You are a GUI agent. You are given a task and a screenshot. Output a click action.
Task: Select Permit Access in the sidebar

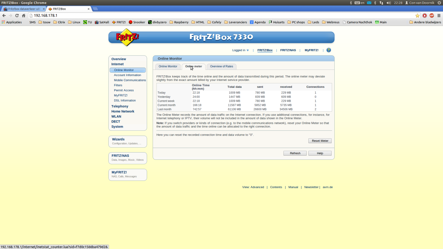click(124, 90)
